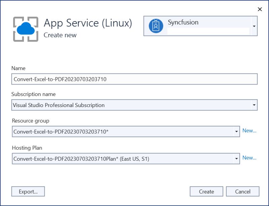Click the Syncfusion account avatar icon
This screenshot has height=206, width=269.
(x=155, y=25)
